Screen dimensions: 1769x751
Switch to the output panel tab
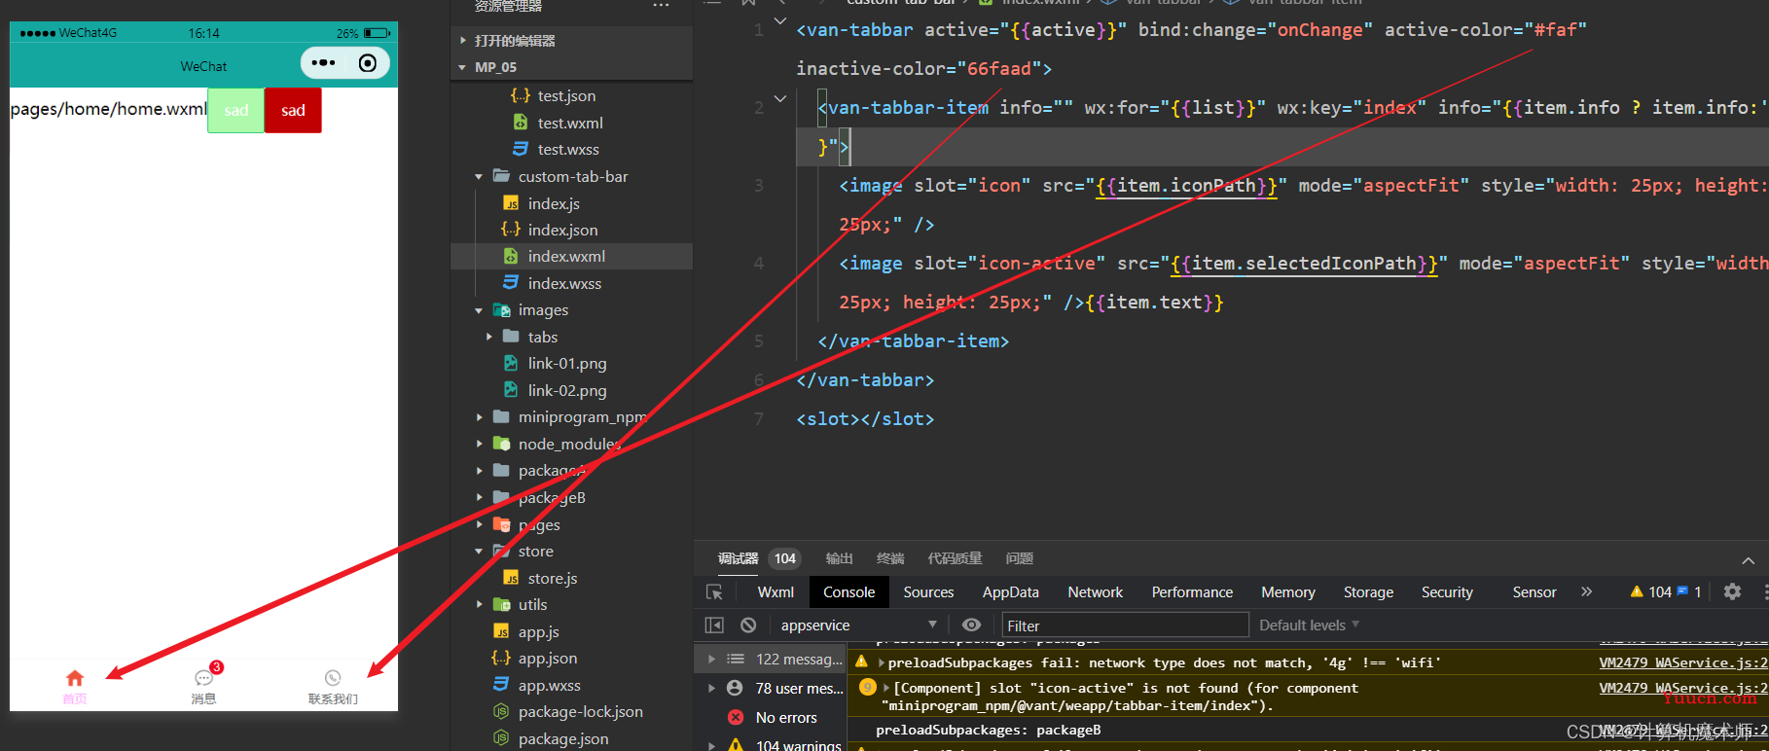pyautogui.click(x=839, y=558)
